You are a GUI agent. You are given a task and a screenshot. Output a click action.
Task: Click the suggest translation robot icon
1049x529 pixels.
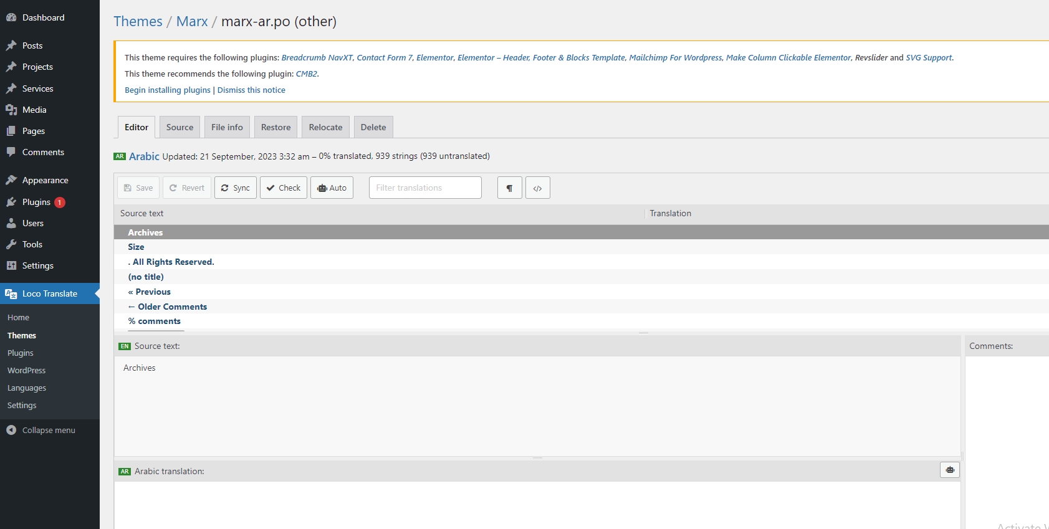coord(949,470)
